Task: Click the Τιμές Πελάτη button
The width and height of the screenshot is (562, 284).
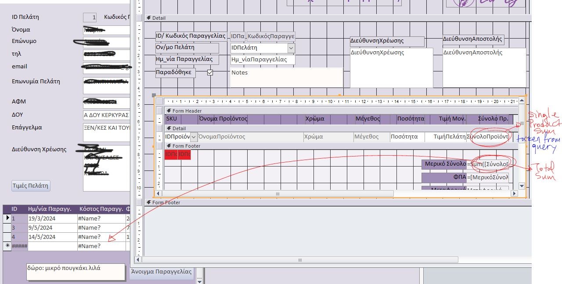Action: pyautogui.click(x=31, y=185)
